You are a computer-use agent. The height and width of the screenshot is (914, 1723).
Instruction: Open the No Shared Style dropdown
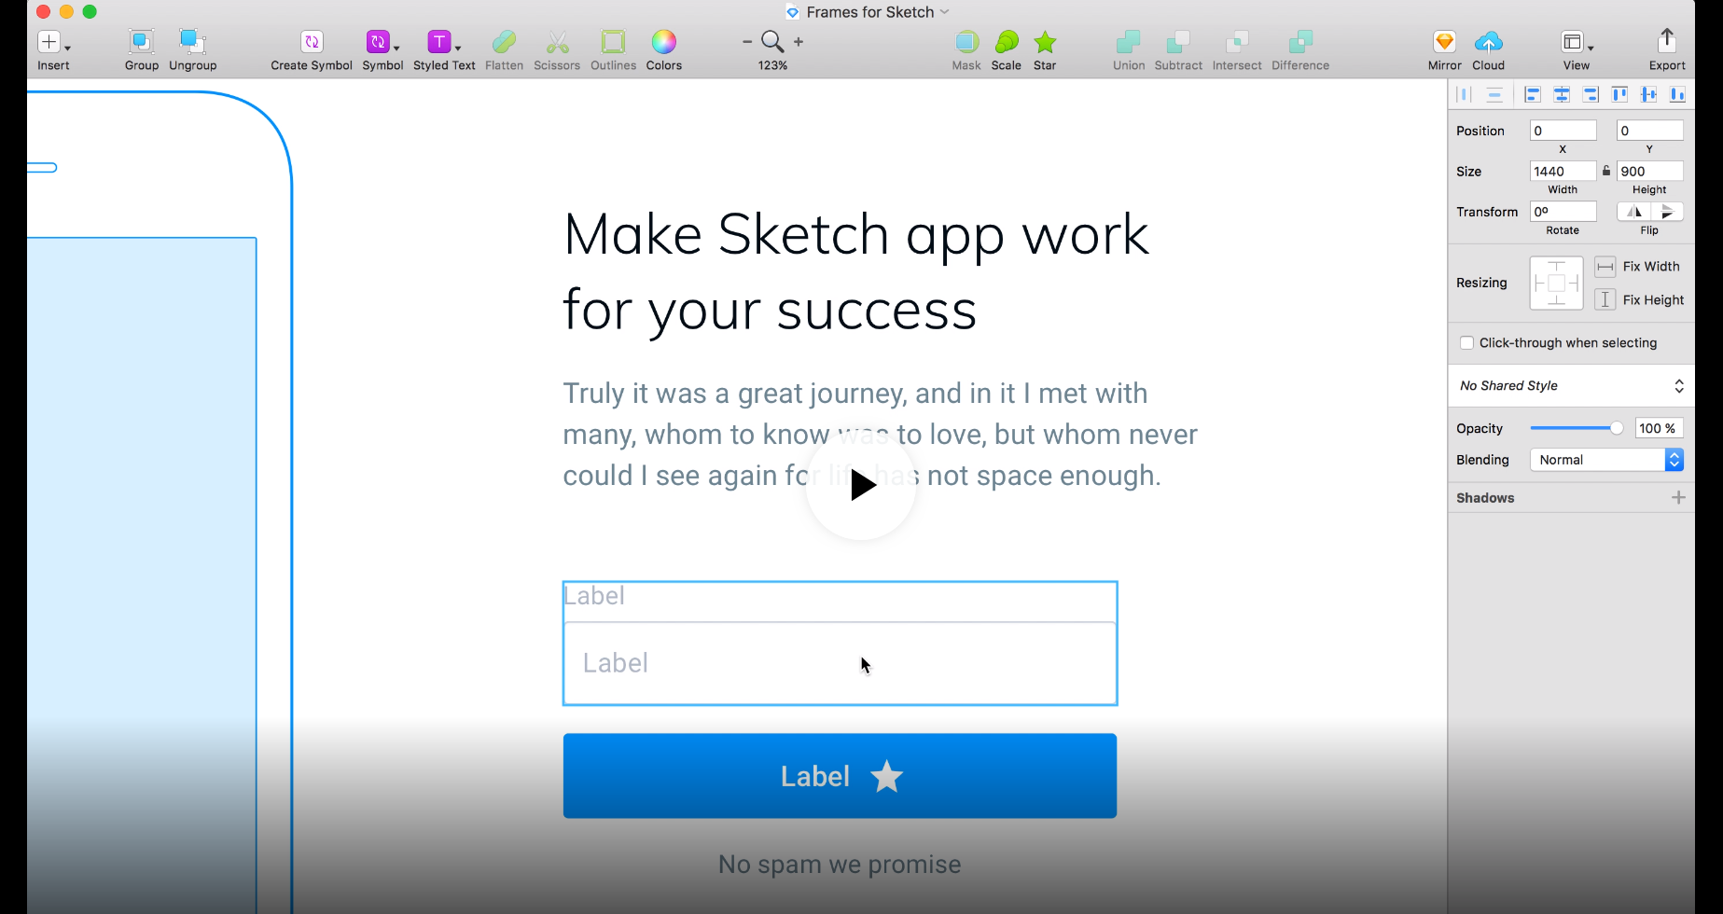tap(1571, 386)
